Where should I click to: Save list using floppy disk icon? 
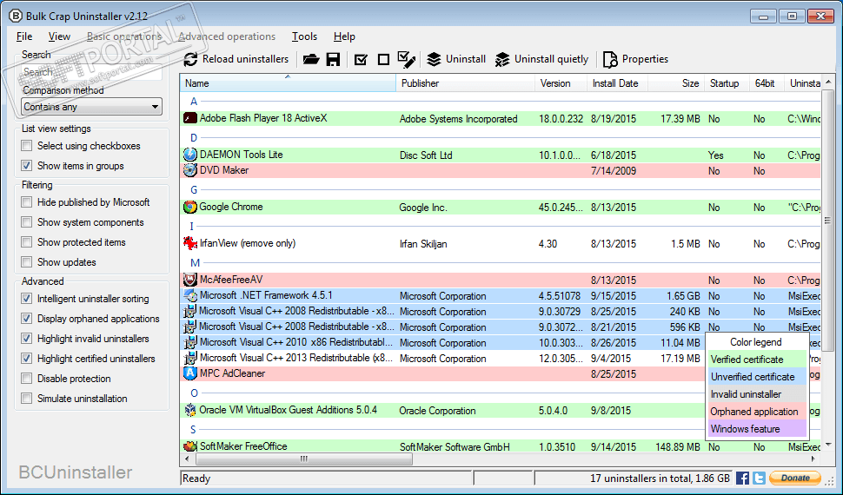point(334,59)
